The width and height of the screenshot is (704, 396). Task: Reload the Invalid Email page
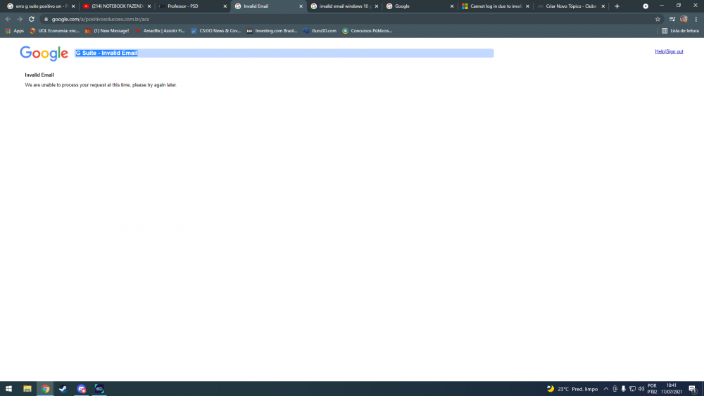pos(32,19)
